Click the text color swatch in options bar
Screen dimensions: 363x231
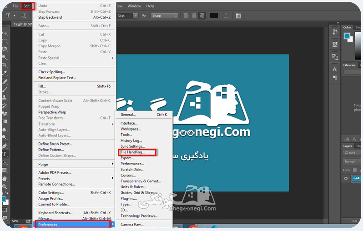214,16
